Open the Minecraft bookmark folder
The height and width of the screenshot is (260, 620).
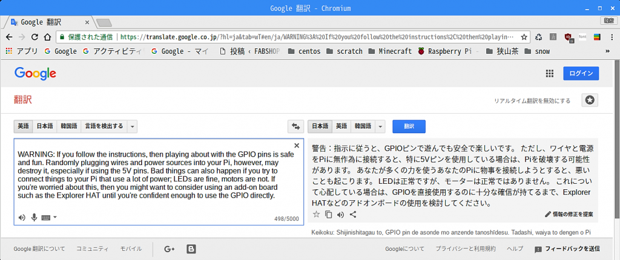390,51
